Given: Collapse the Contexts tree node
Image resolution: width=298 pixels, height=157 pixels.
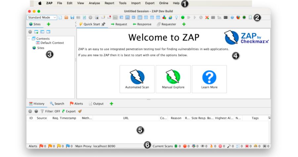Looking at the screenshot, I should [29, 39].
